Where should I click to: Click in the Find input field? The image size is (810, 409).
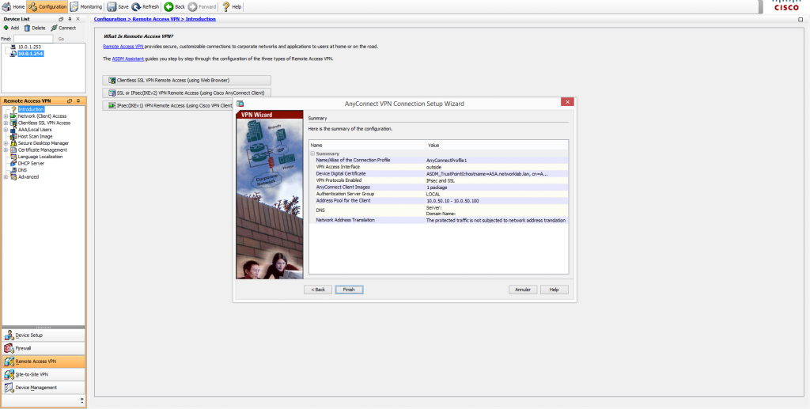coord(33,39)
